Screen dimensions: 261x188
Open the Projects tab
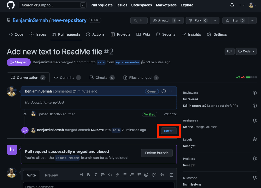click(120, 34)
